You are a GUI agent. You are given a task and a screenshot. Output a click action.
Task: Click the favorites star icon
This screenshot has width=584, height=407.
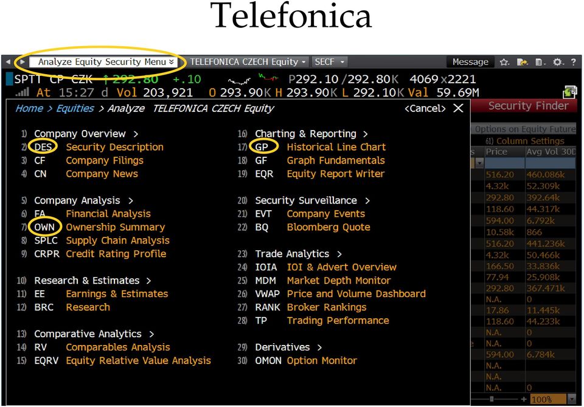[x=504, y=62]
